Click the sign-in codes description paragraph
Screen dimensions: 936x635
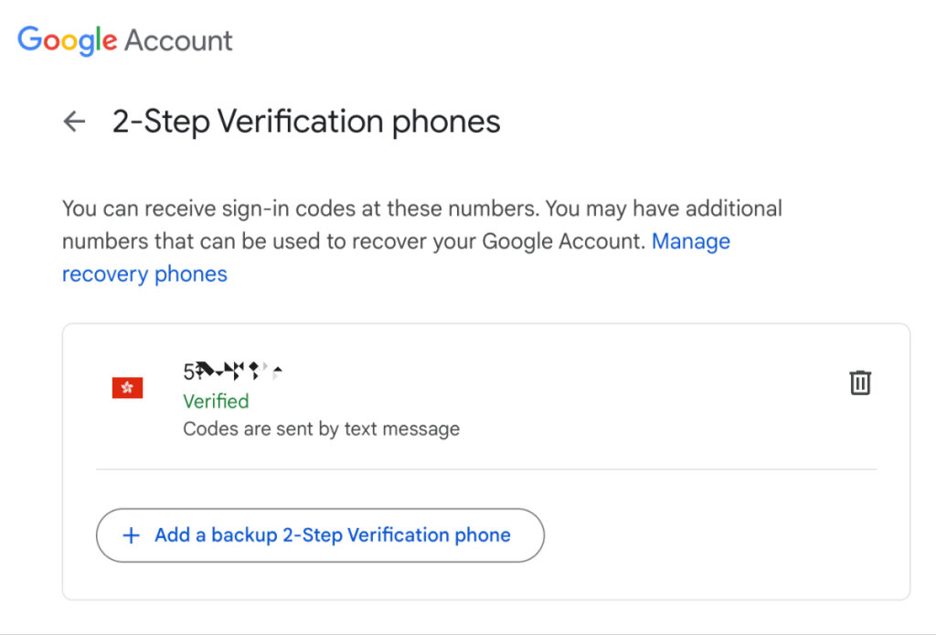422,242
